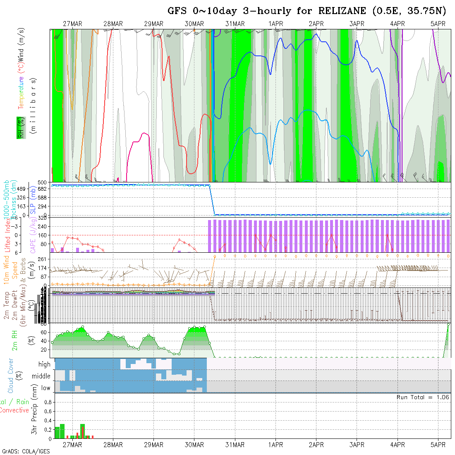Click the 1APR date label on bottom axis
Image resolution: width=455 pixels, height=455 pixels.
click(275, 445)
